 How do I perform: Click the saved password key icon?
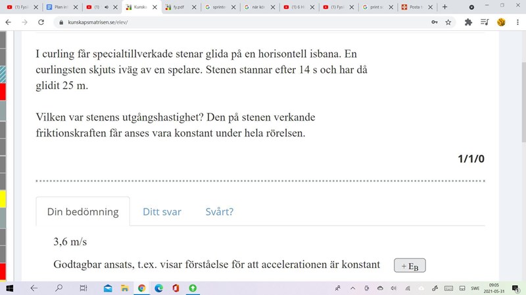tap(434, 22)
